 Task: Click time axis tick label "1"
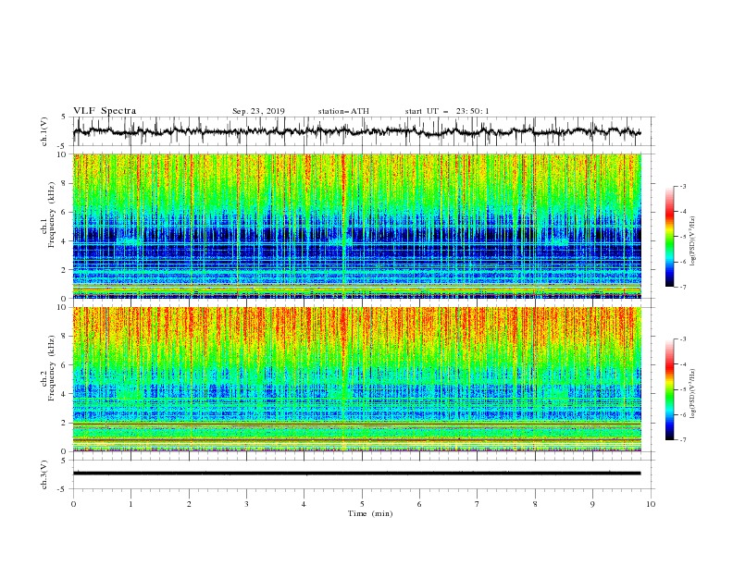pos(130,504)
